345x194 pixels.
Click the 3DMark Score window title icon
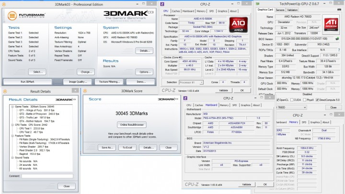[x=85, y=91]
